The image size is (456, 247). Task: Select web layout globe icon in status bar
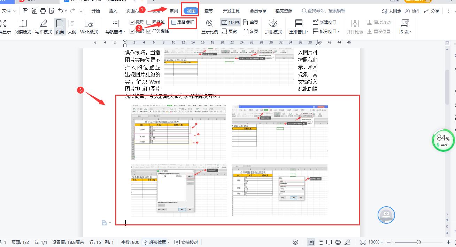tap(338, 242)
